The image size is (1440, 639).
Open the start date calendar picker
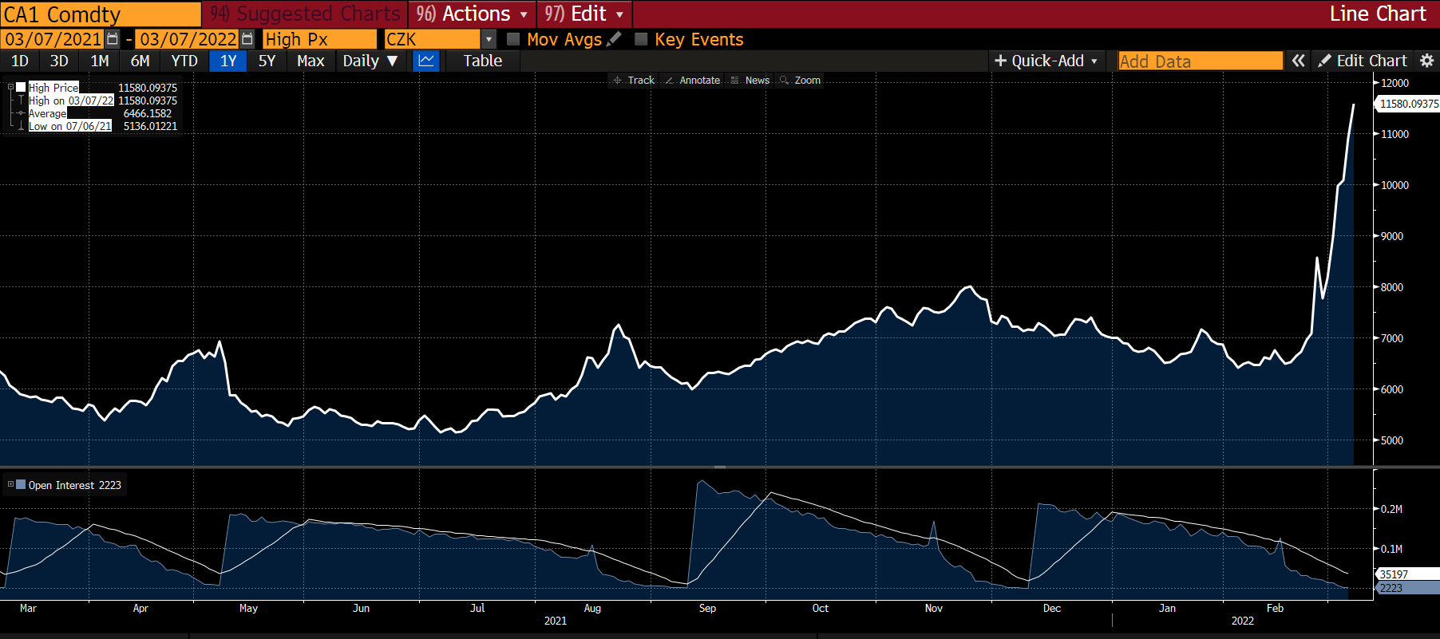tap(113, 39)
